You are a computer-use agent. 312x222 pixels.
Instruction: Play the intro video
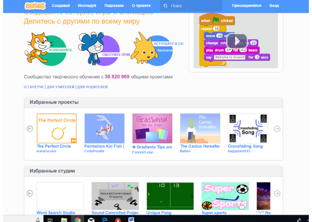click(237, 41)
